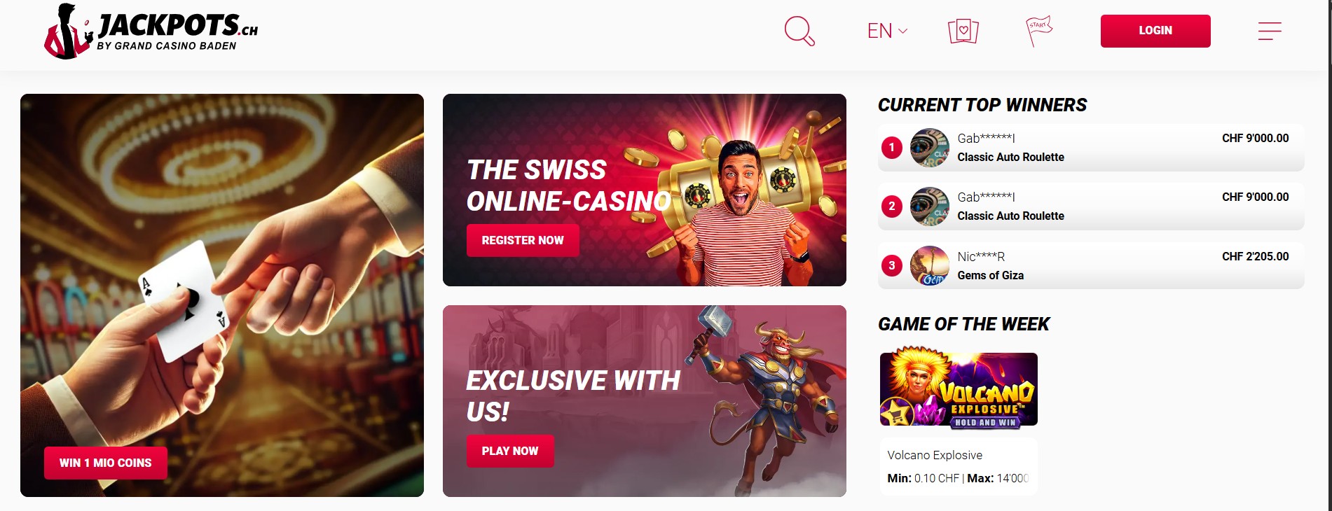The height and width of the screenshot is (511, 1332).
Task: Open the first Classic Auto Roulette icon
Action: [x=930, y=148]
